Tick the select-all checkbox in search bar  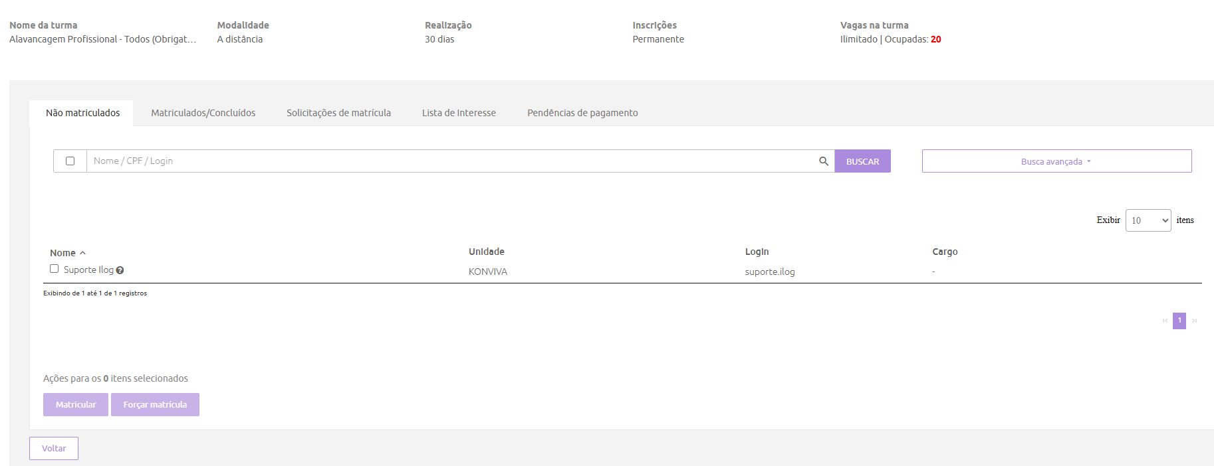(70, 161)
